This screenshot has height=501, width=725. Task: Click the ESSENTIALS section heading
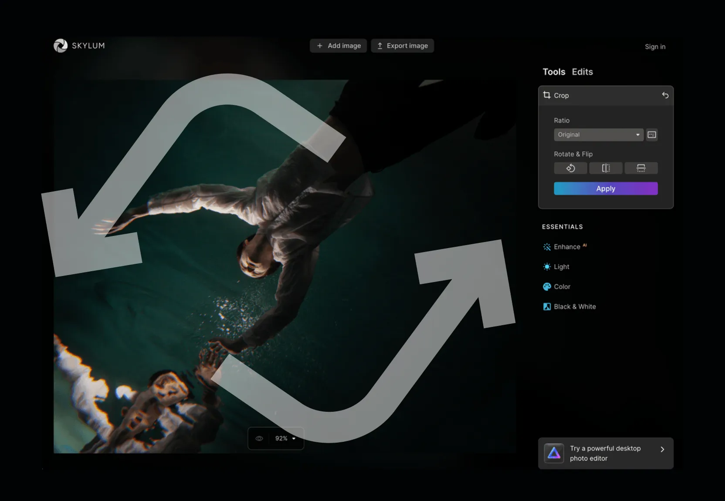562,227
